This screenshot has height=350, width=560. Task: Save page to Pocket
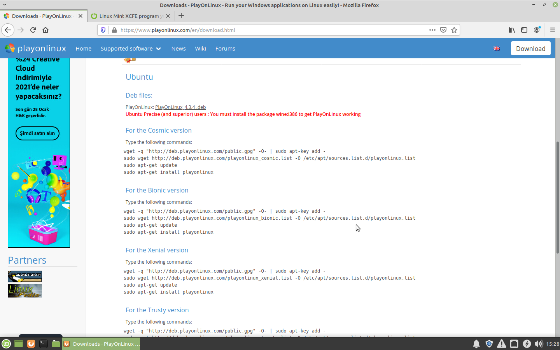click(x=443, y=30)
